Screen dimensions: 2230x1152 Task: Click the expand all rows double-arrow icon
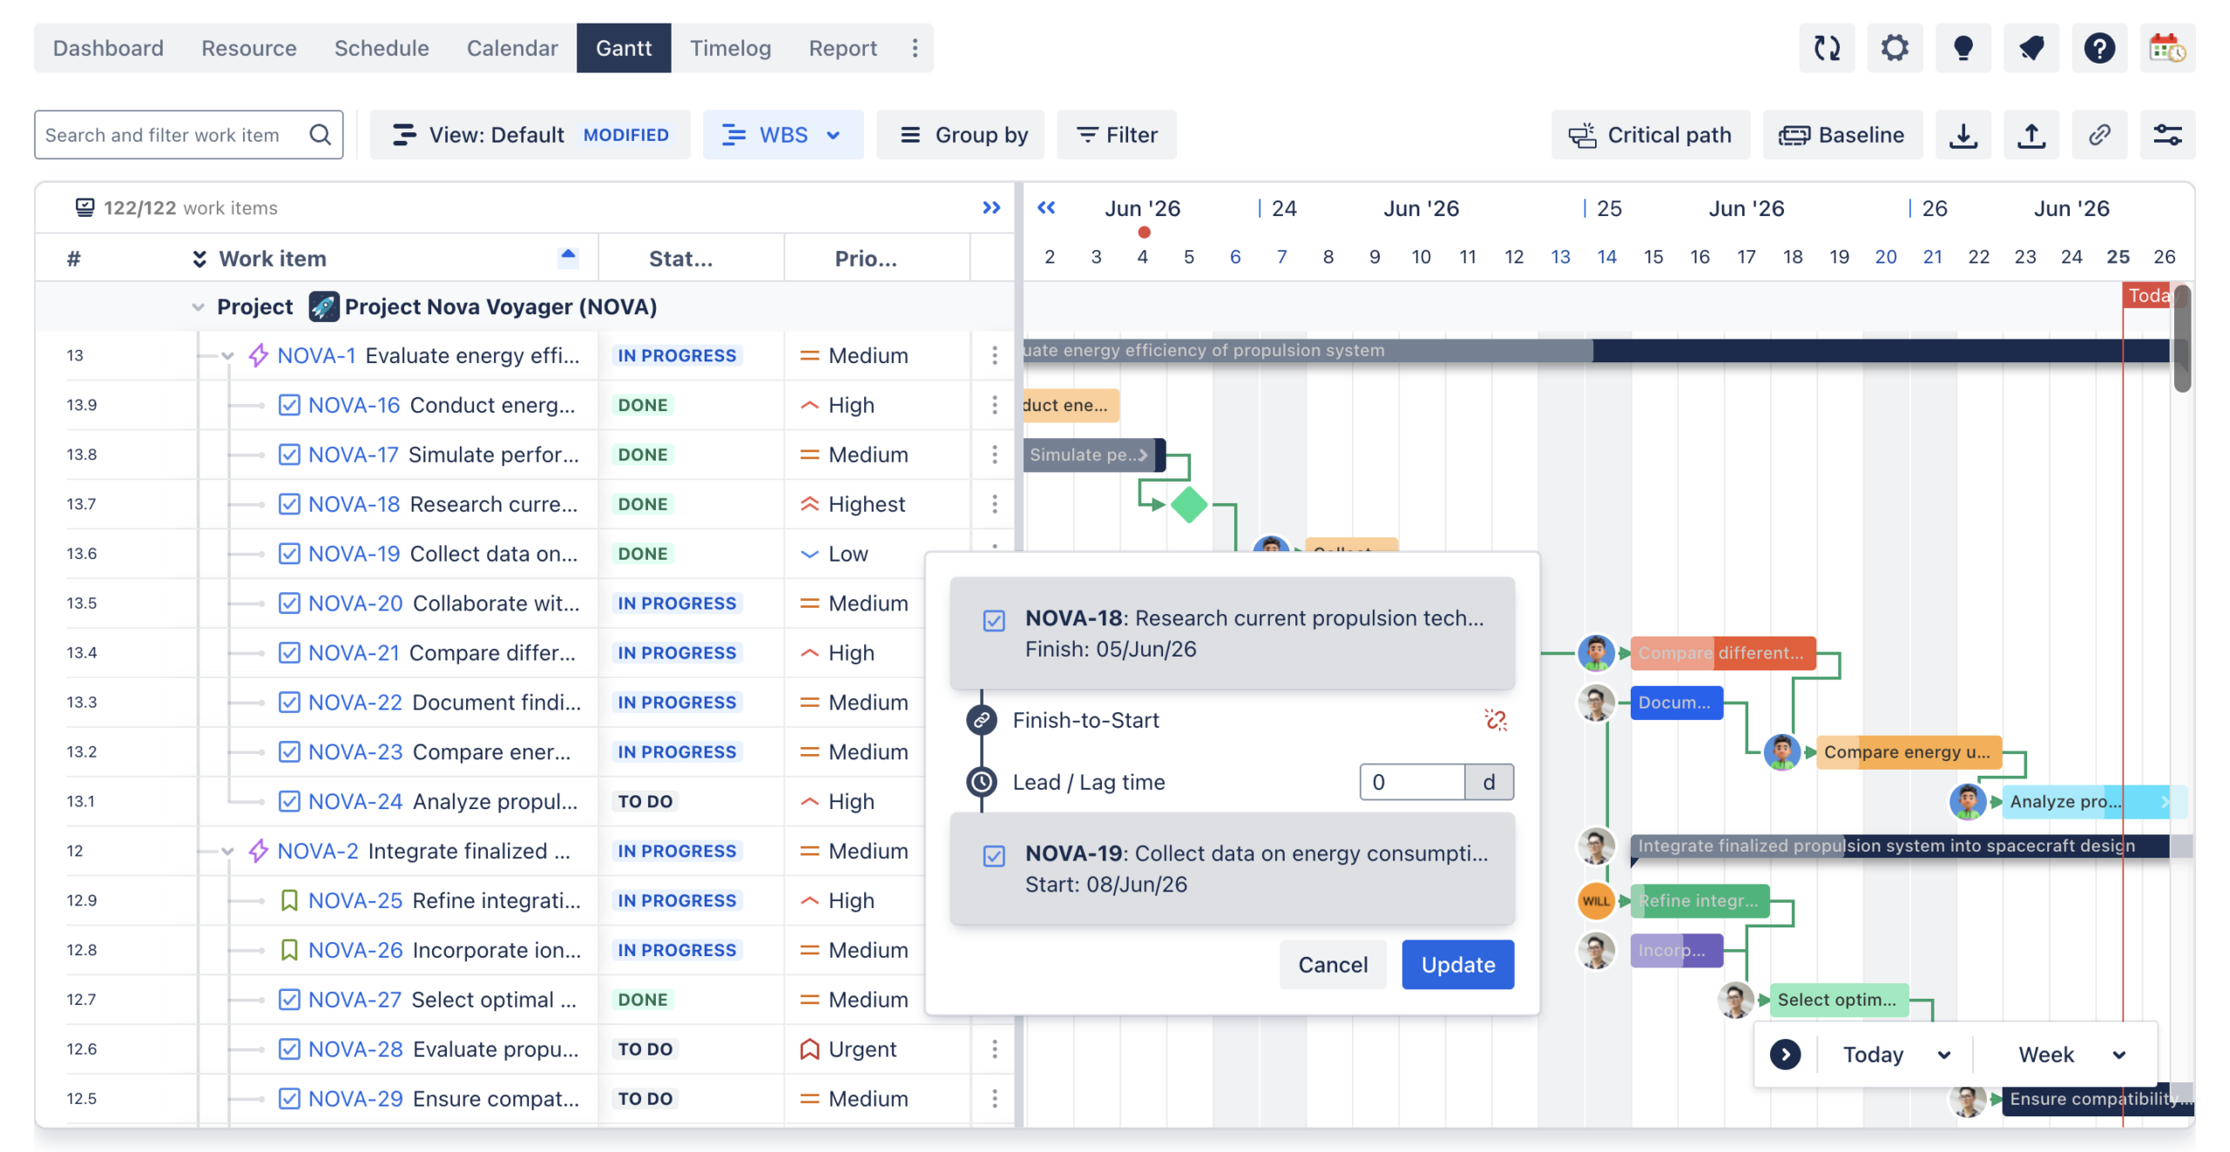[x=199, y=259]
